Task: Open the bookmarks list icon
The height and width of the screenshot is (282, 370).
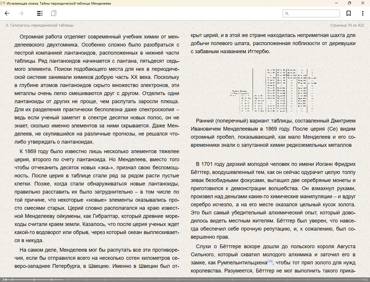Action: coord(53,13)
